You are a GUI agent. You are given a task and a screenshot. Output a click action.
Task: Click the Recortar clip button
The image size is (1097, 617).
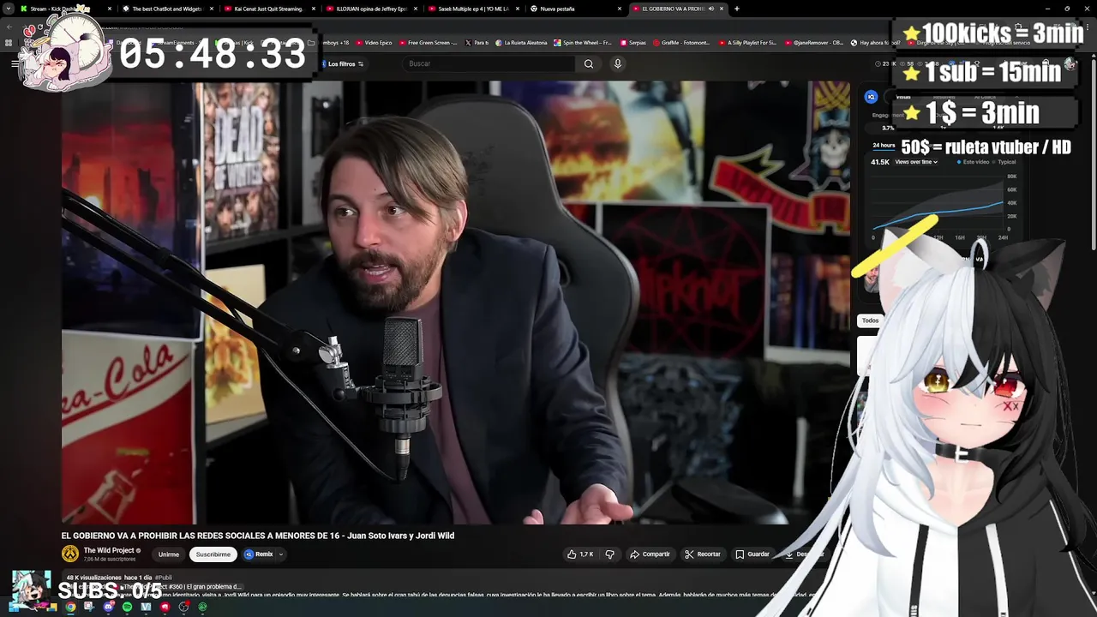tap(702, 554)
